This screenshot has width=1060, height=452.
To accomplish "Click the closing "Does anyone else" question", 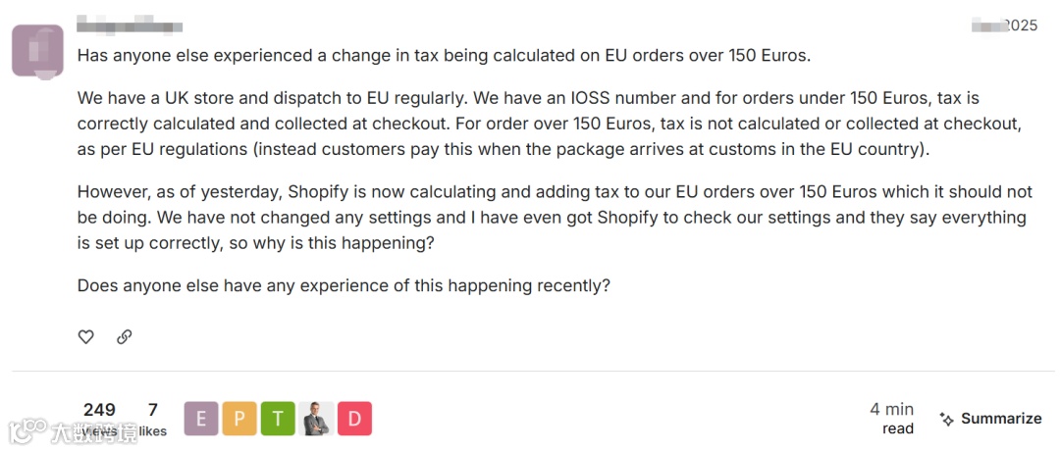I will coord(344,286).
